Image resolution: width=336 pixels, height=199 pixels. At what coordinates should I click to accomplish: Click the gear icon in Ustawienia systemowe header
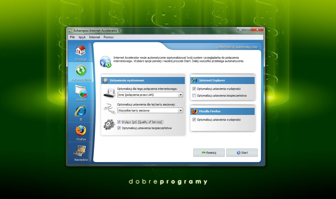pos(105,80)
